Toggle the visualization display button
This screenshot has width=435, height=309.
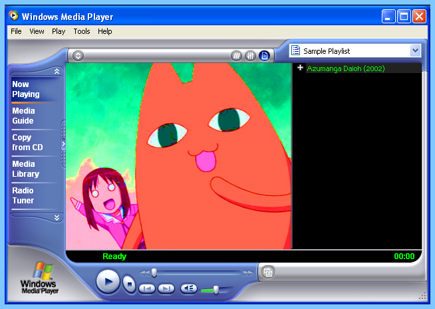pyautogui.click(x=236, y=56)
